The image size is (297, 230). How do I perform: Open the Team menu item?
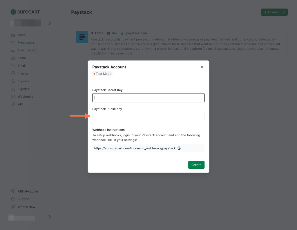(22, 58)
